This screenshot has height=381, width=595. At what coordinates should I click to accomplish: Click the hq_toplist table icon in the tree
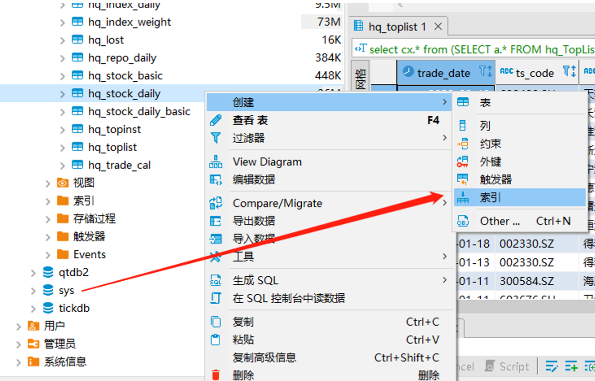coord(78,147)
